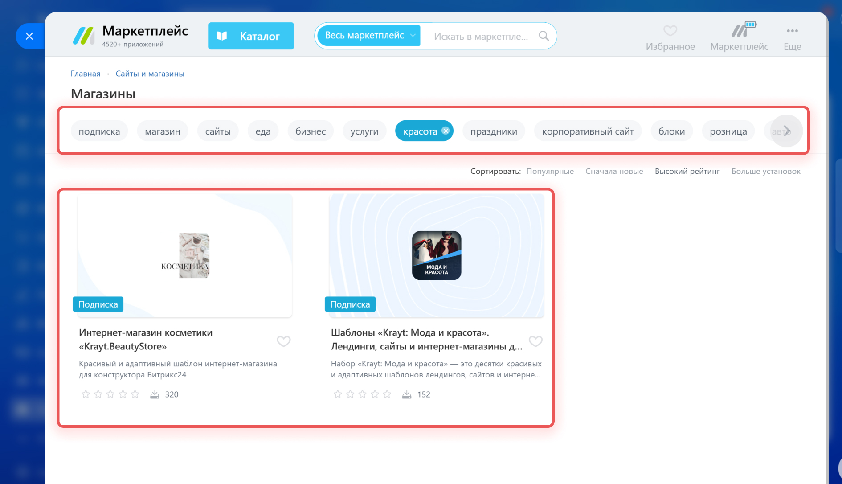Select the подписка tag
The image size is (842, 484).
pyautogui.click(x=99, y=131)
